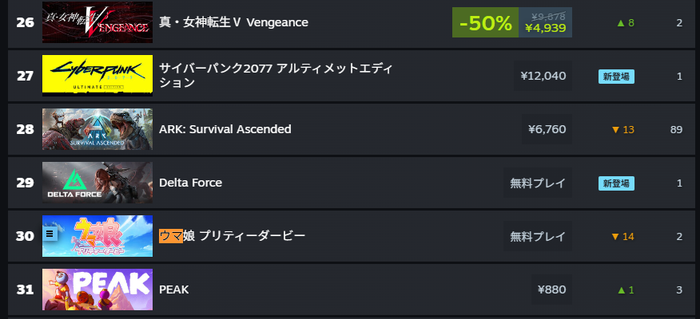Viewport: 700px width, 319px height.
Task: Open the Delta Force title link
Action: tap(191, 183)
